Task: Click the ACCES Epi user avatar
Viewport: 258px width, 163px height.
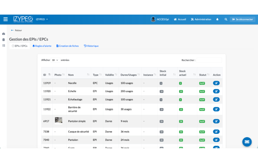Action: [x=153, y=19]
